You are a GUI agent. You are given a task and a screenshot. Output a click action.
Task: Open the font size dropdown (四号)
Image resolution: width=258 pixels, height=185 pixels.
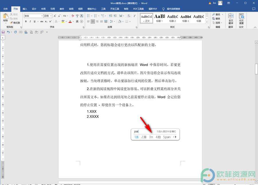51,16
